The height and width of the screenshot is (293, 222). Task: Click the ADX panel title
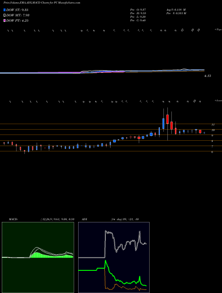[85, 219]
